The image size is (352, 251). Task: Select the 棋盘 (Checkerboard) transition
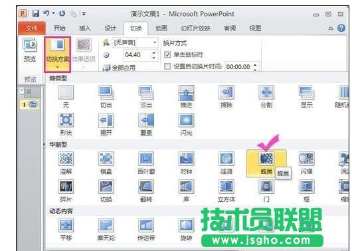106,163
